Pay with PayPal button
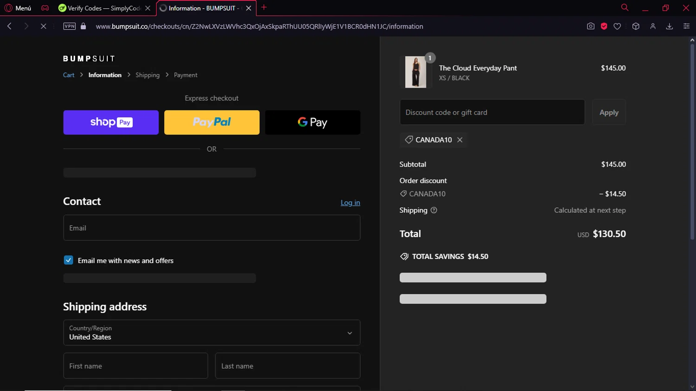The image size is (696, 391). point(212,122)
